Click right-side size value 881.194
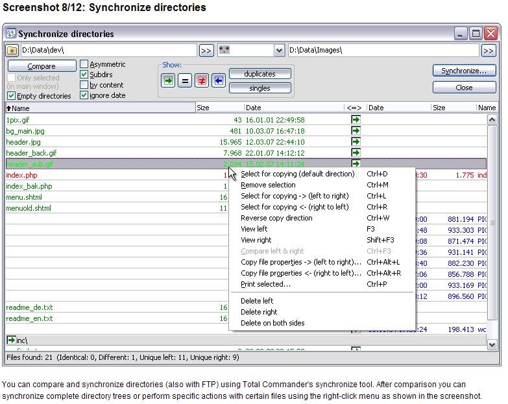 point(461,219)
